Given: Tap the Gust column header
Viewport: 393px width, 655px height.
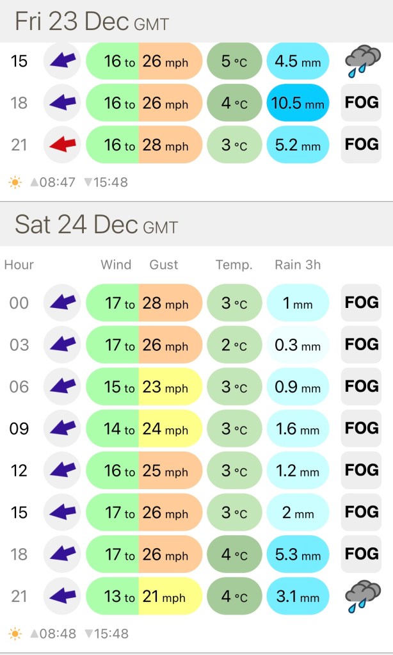Looking at the screenshot, I should click(164, 264).
